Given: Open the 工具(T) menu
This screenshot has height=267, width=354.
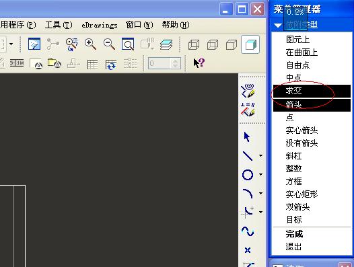Looking at the screenshot, I should click(59, 25).
